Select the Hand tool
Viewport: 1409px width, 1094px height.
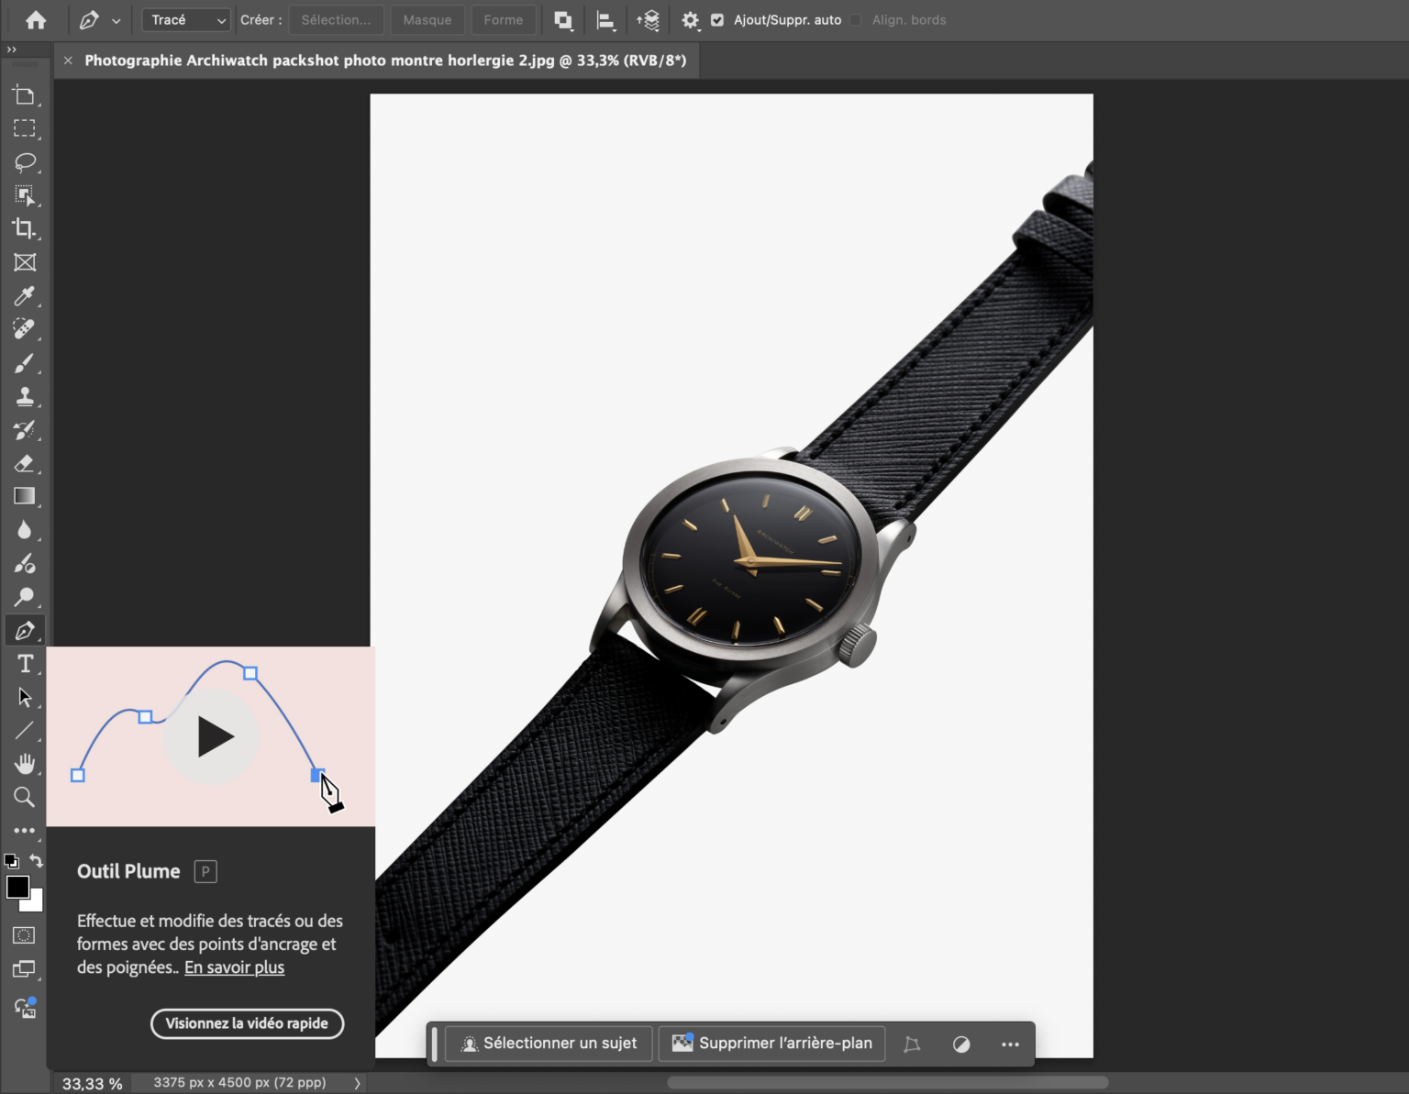coord(25,764)
